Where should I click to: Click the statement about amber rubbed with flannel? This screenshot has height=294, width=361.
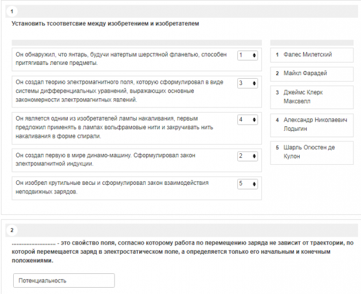click(121, 59)
